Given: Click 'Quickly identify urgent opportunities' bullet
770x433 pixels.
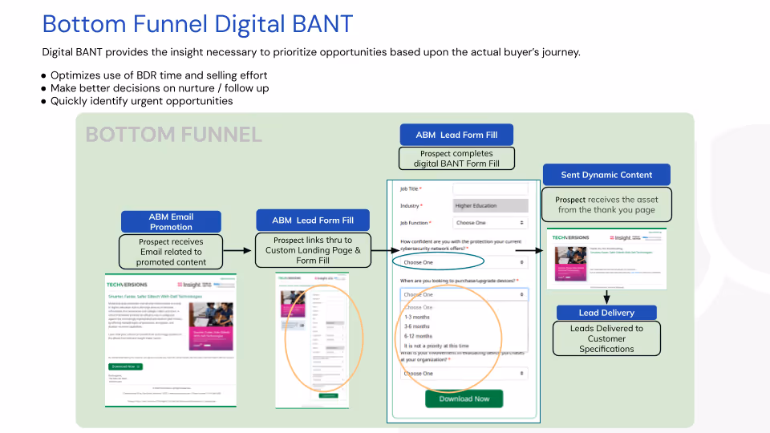Looking at the screenshot, I should pyautogui.click(x=141, y=101).
